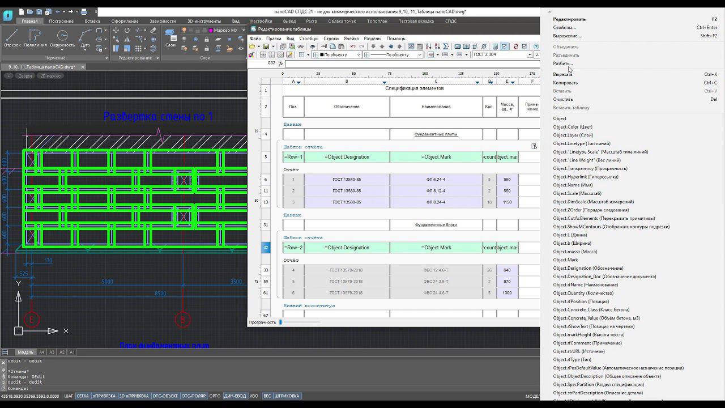Open the Столбцы menu in table editor
This screenshot has width=725, height=408.
coord(309,39)
